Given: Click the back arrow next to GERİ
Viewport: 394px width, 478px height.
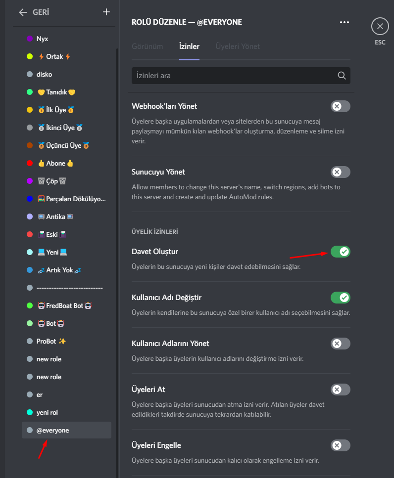Looking at the screenshot, I should coord(23,12).
